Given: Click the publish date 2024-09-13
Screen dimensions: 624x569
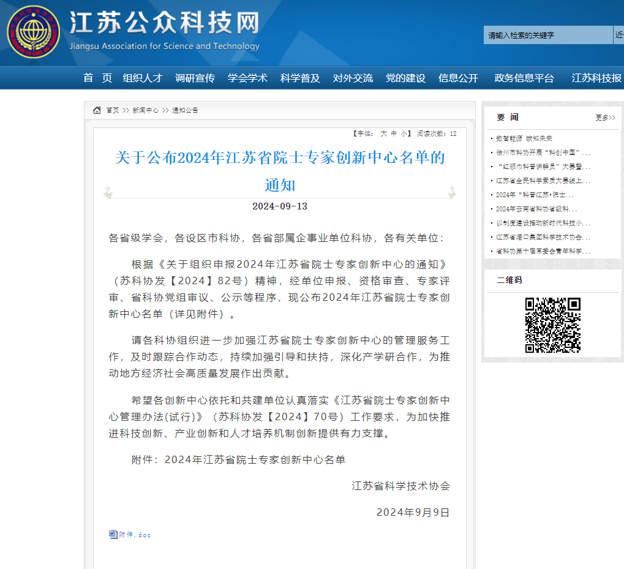Looking at the screenshot, I should click(x=280, y=206).
